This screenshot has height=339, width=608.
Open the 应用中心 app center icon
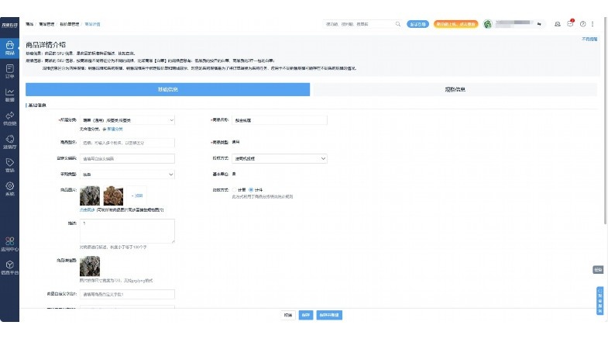tap(10, 244)
